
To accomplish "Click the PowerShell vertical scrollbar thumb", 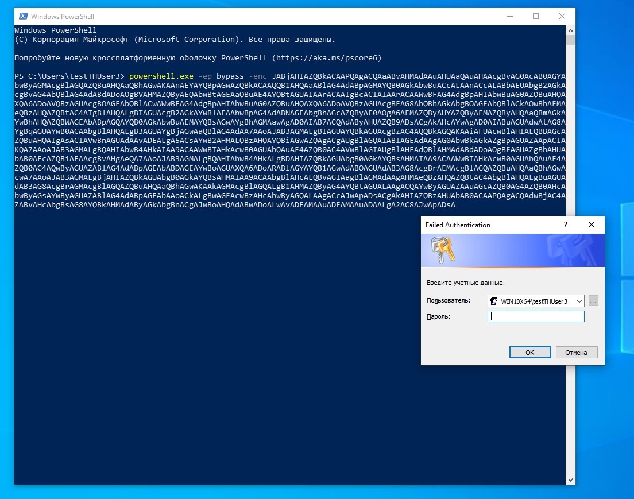I will point(570,40).
